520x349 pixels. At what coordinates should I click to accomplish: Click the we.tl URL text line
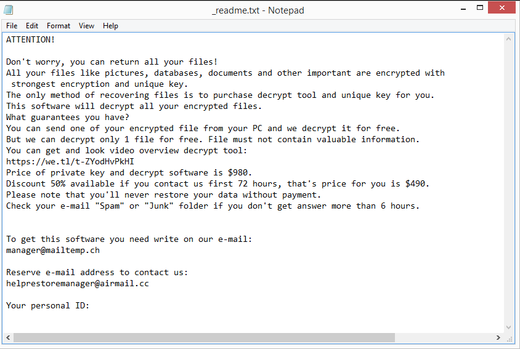pyautogui.click(x=70, y=161)
